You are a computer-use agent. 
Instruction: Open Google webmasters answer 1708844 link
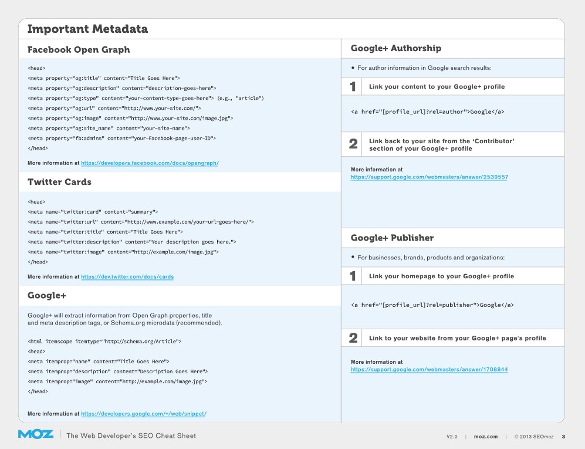click(x=430, y=370)
